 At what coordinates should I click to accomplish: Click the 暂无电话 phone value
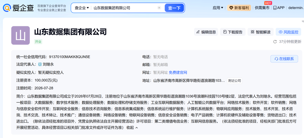[160, 57]
